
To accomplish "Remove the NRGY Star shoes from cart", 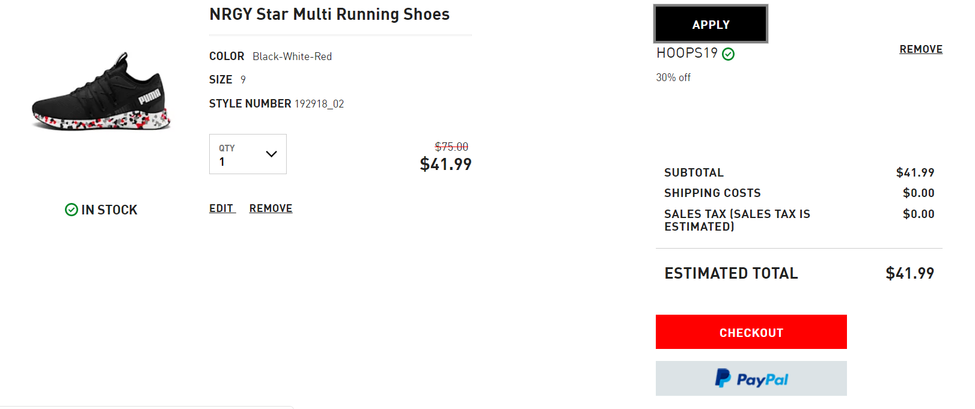I will click(x=270, y=208).
